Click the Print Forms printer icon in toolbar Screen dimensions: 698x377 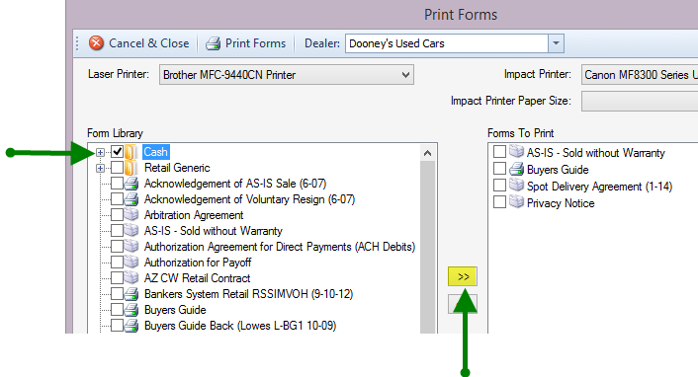coord(213,43)
